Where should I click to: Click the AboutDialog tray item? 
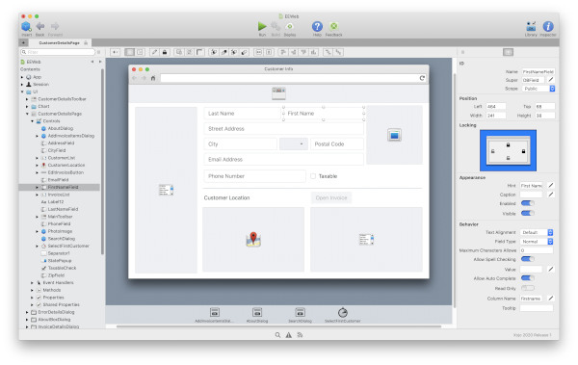pos(257,315)
